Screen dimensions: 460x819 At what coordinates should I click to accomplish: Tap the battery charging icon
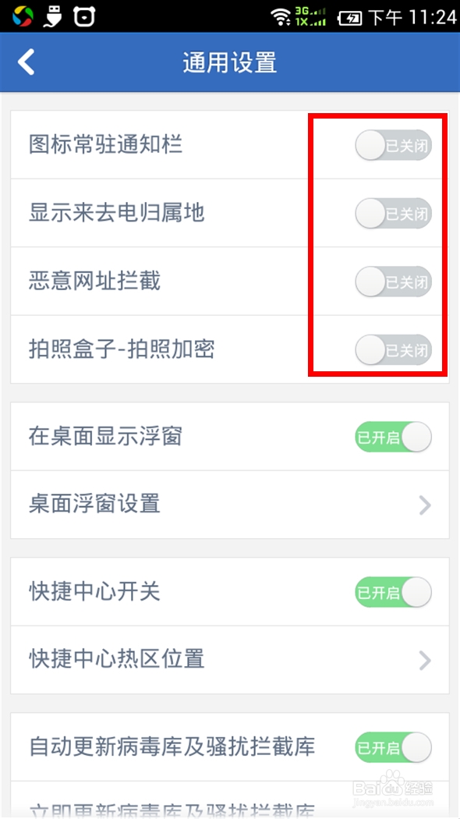(x=350, y=18)
